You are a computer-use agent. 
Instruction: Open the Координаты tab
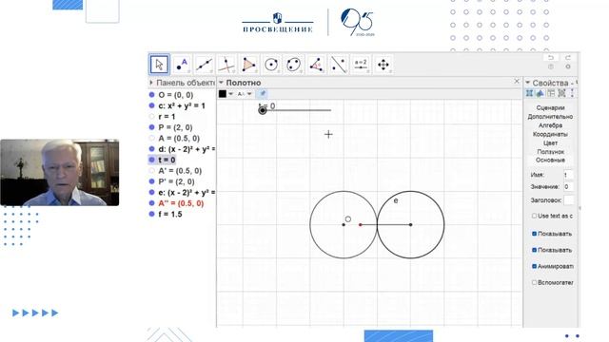click(550, 134)
